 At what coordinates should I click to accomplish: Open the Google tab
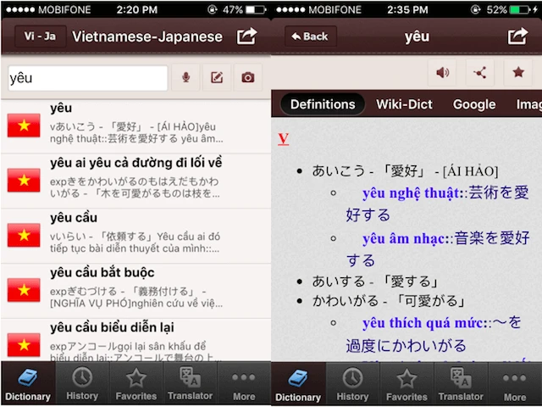pos(474,104)
